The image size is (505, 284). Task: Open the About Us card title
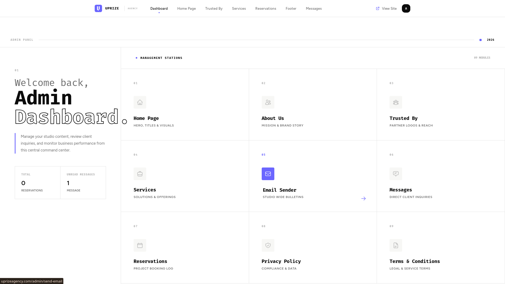(273, 118)
